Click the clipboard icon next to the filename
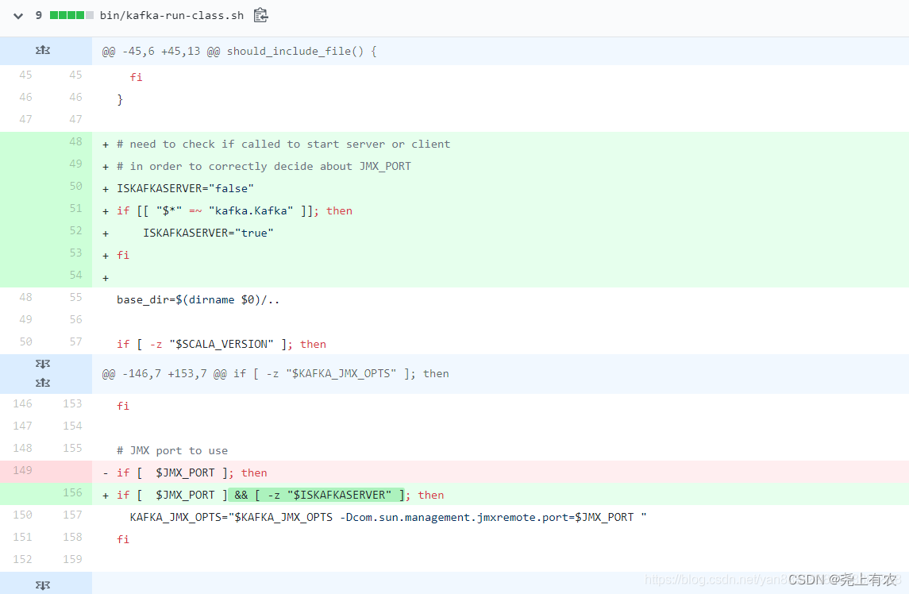 [x=260, y=14]
